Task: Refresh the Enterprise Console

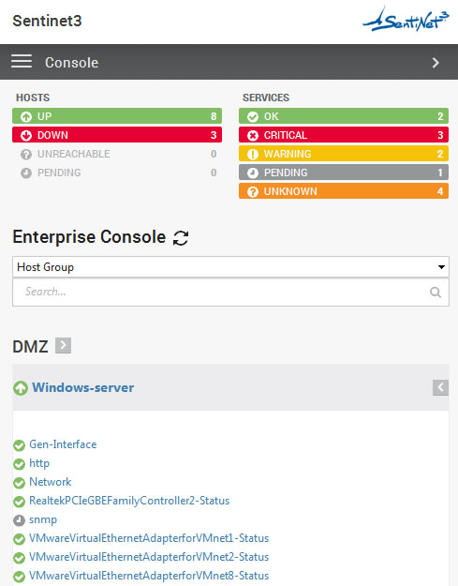Action: (181, 238)
